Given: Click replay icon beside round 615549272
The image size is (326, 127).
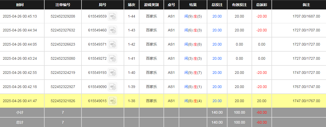Looking at the screenshot, I should pyautogui.click(x=112, y=59).
